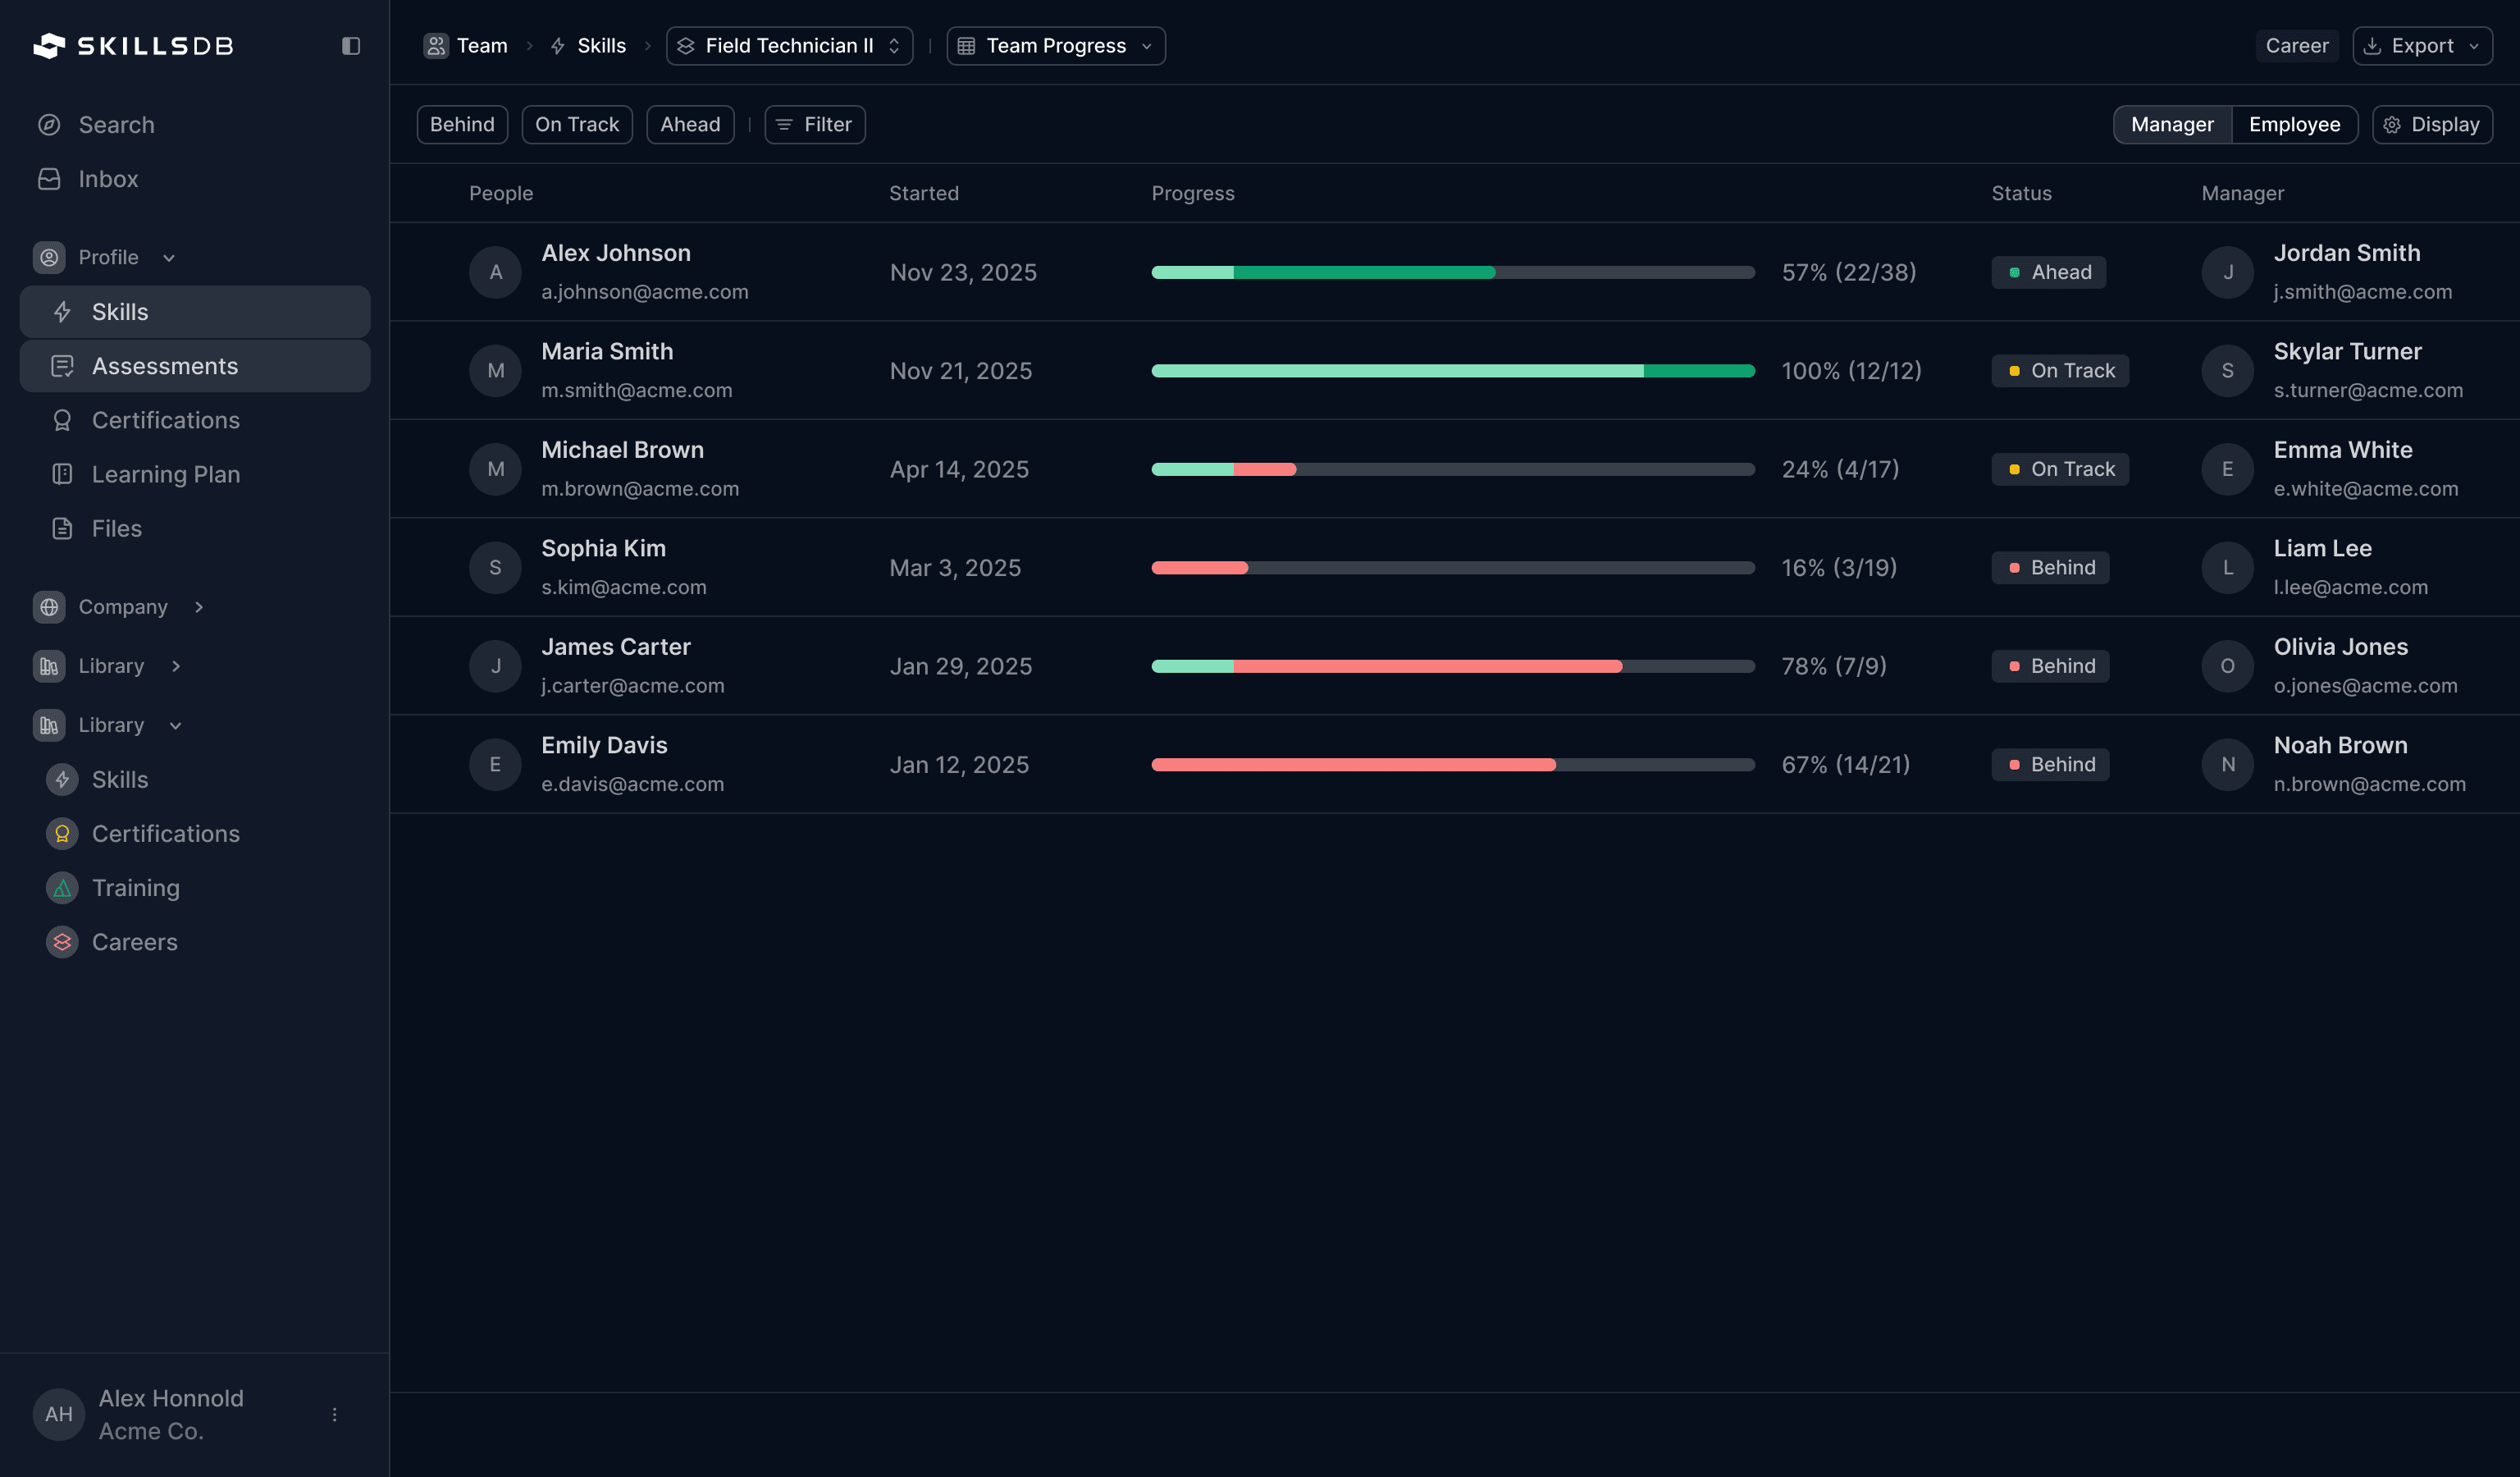Open the Search panel

[x=116, y=124]
